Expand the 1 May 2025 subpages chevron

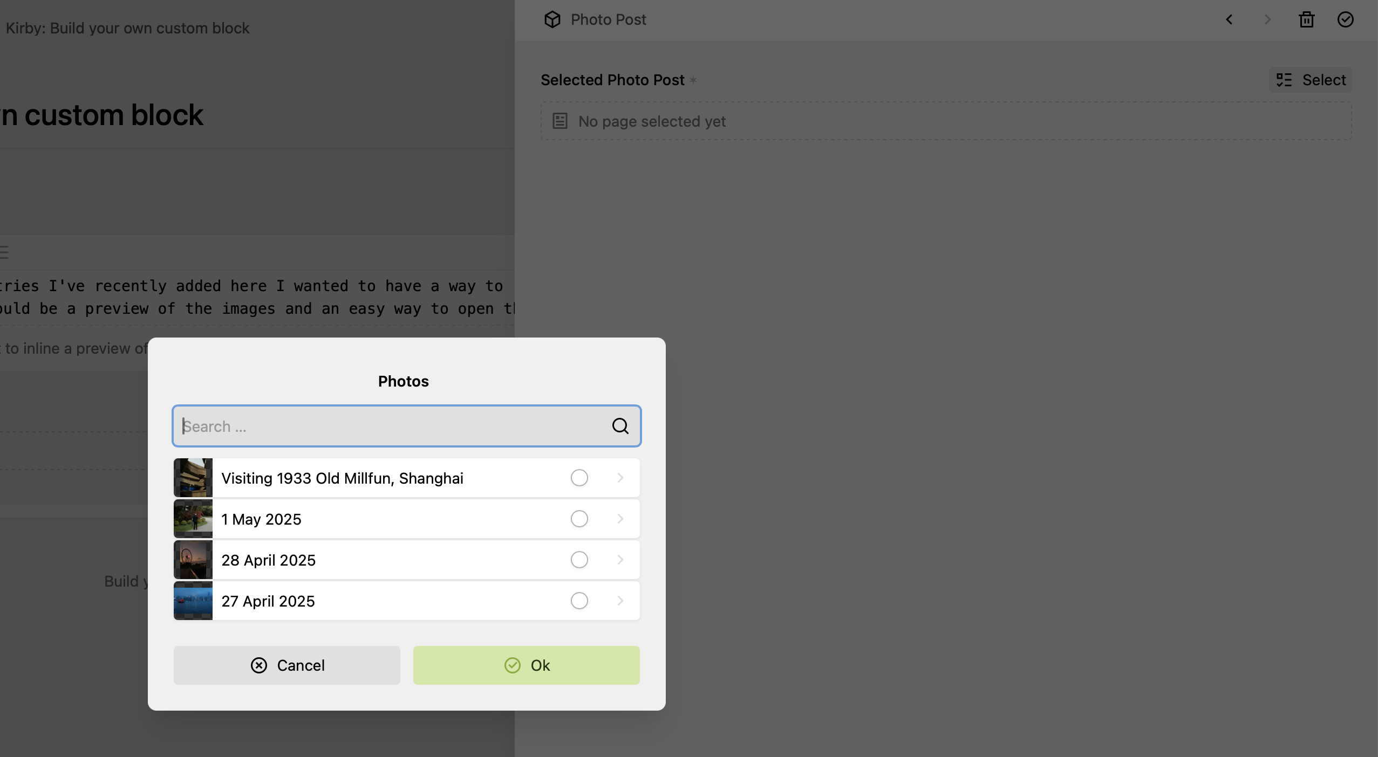click(620, 519)
